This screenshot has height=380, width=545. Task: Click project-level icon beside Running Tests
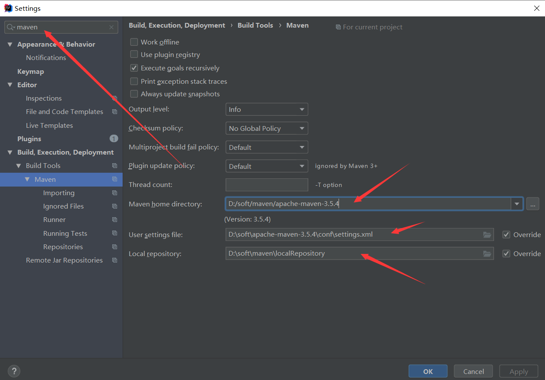pos(114,233)
